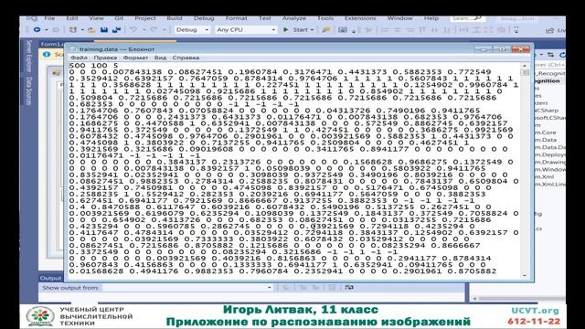Click the Notepad scrollbar down arrow

tap(525, 275)
